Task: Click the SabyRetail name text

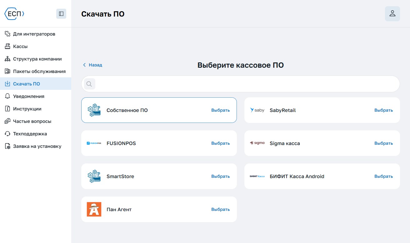Action: pyautogui.click(x=282, y=110)
